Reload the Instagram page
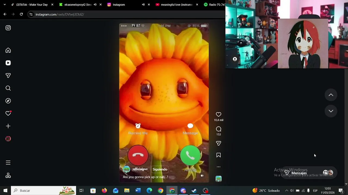The height and width of the screenshot is (195, 348). pos(21,14)
